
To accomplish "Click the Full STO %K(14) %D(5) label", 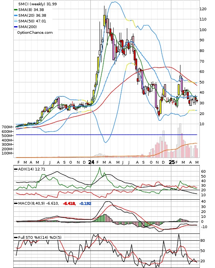I will [x=40, y=237].
